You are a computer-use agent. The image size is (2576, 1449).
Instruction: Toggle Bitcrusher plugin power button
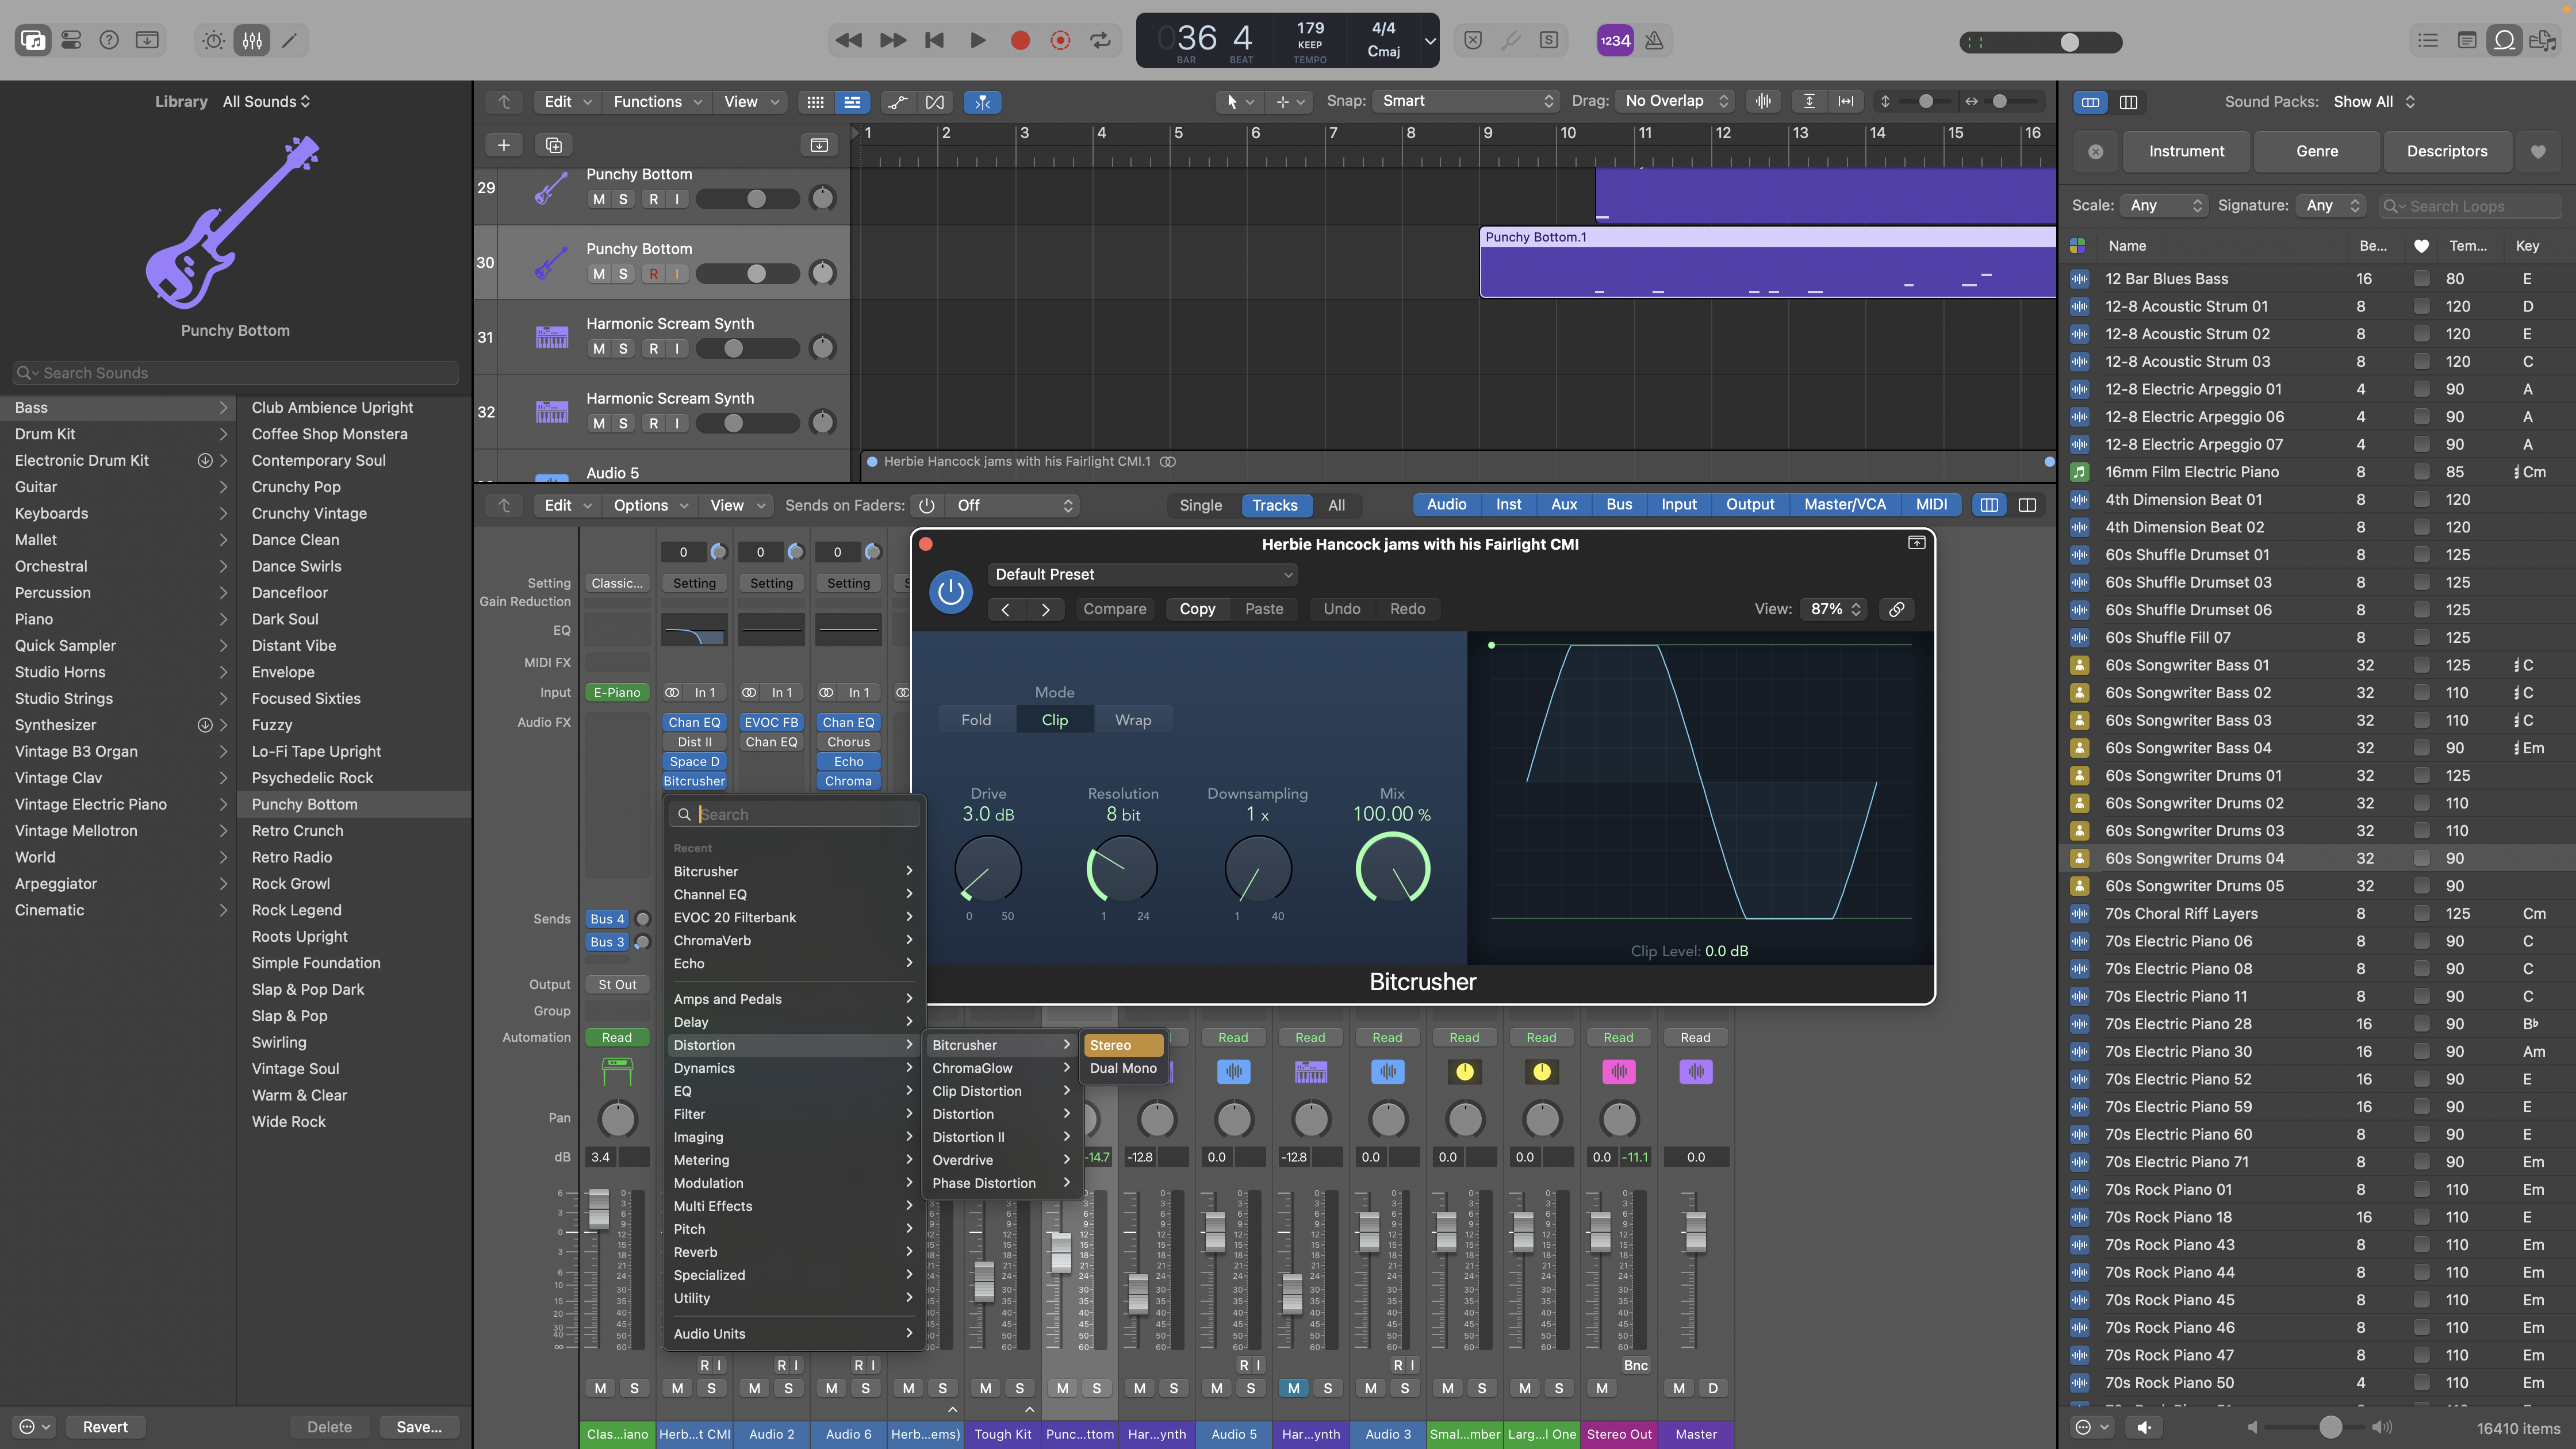tap(950, 592)
